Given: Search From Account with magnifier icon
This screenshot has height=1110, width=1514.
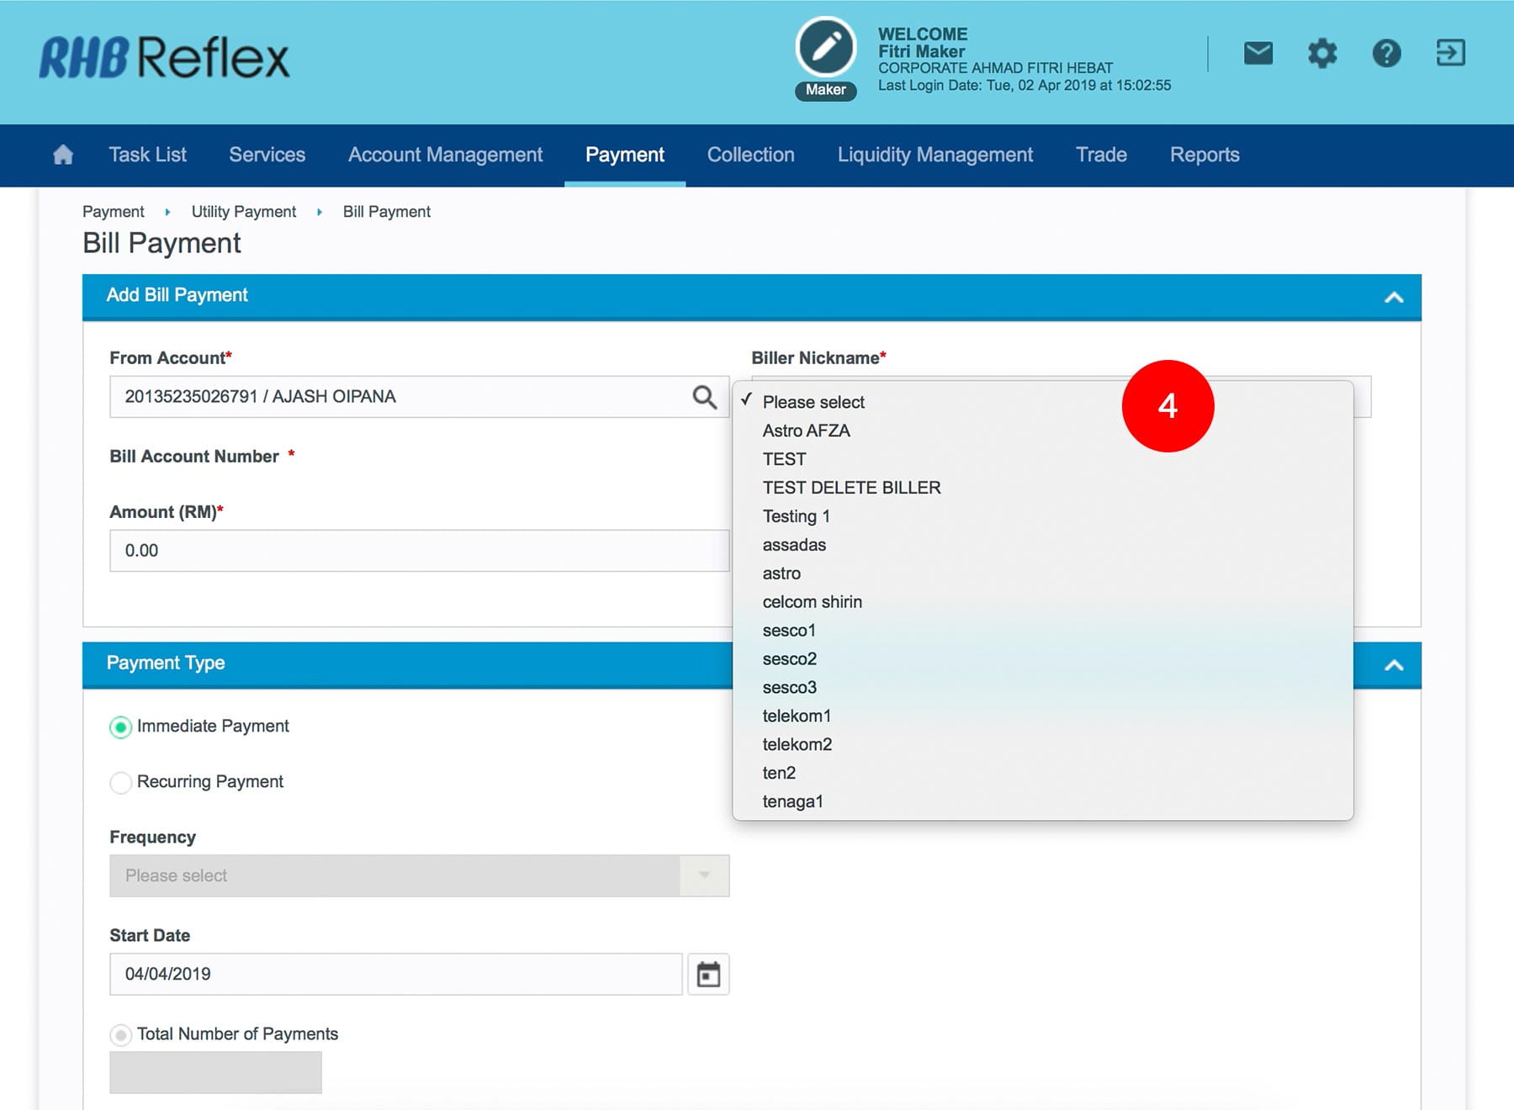Looking at the screenshot, I should pos(704,397).
